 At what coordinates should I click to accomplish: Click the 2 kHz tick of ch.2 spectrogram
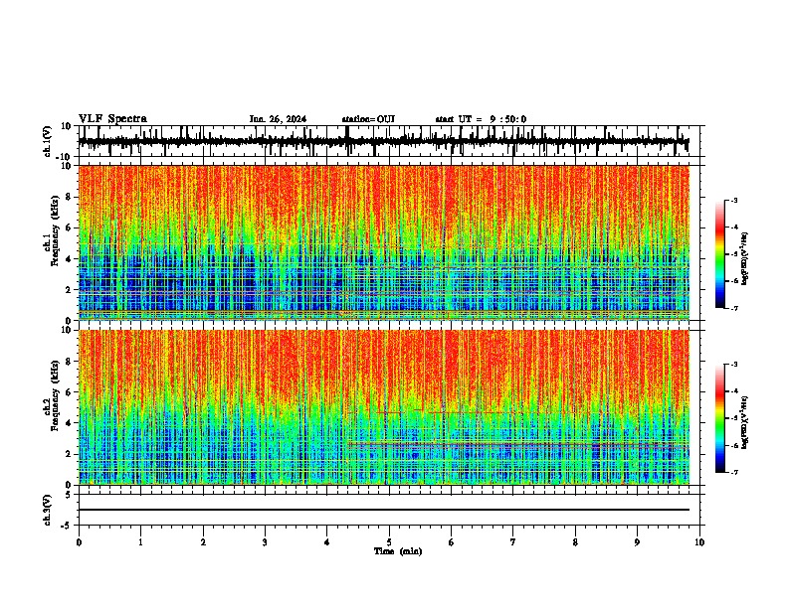coord(70,454)
